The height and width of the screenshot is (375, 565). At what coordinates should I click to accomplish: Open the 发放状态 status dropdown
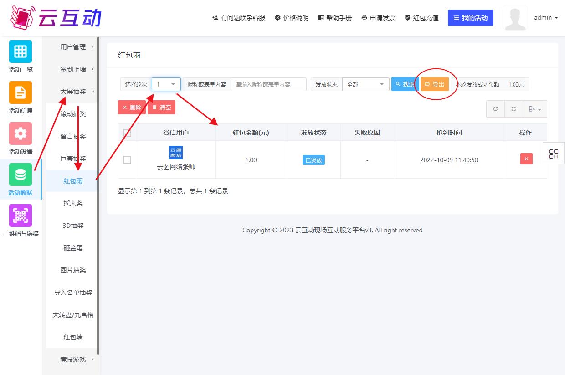(365, 84)
